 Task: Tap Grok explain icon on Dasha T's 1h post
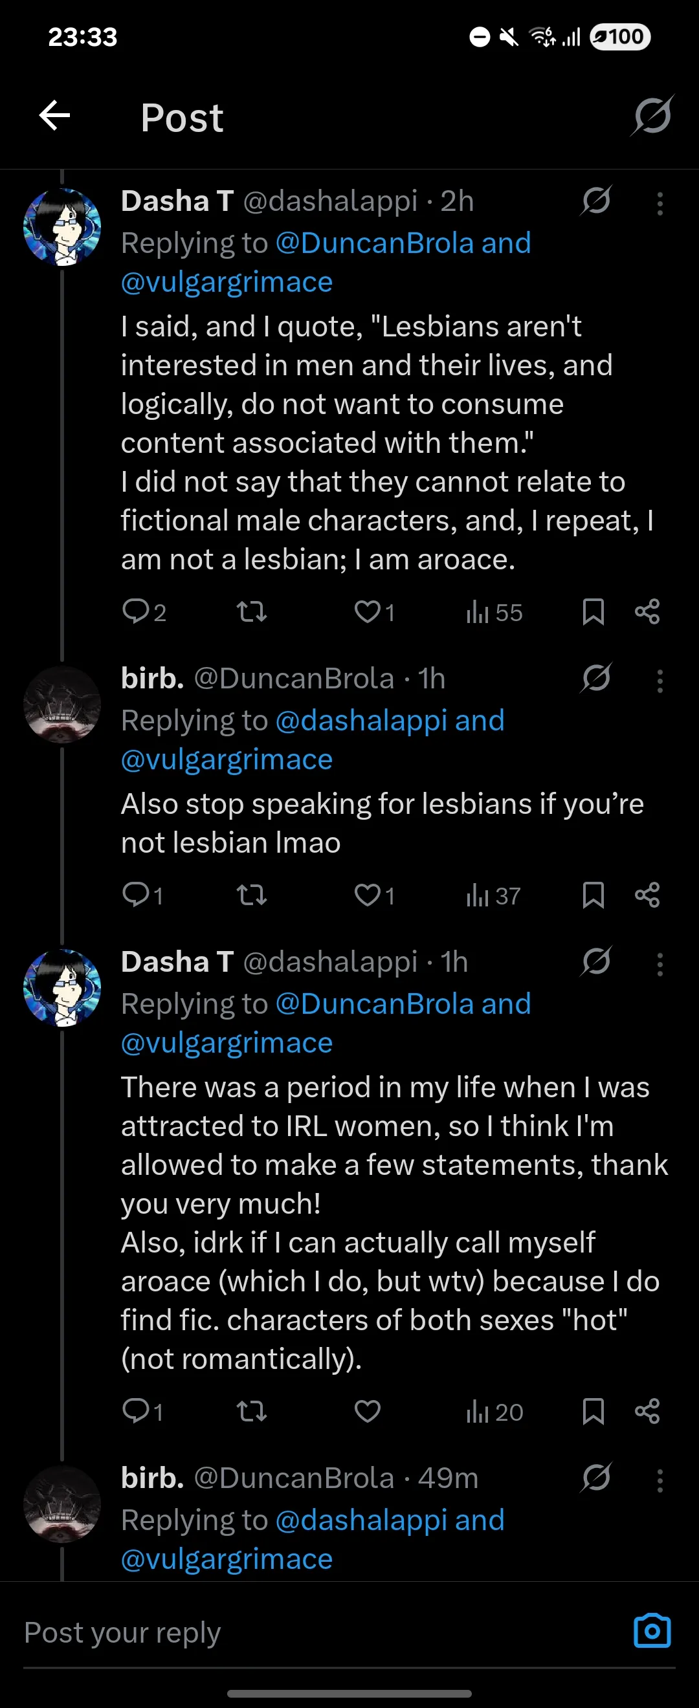595,961
